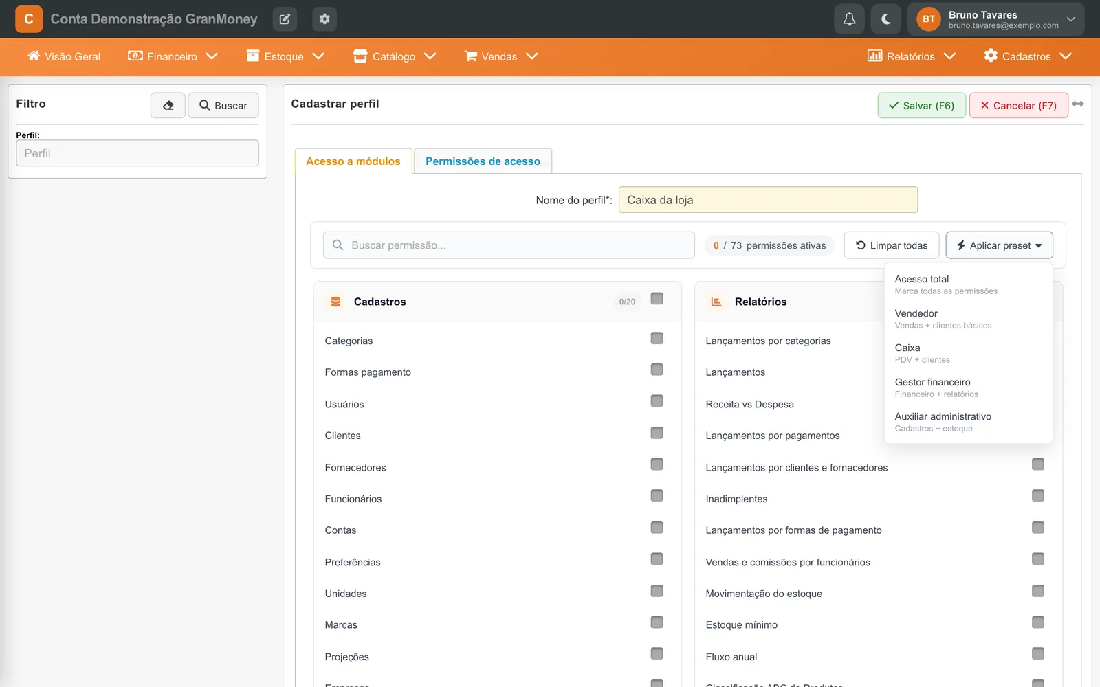This screenshot has width=1100, height=687.
Task: Click Limpar todas button
Action: click(x=891, y=245)
